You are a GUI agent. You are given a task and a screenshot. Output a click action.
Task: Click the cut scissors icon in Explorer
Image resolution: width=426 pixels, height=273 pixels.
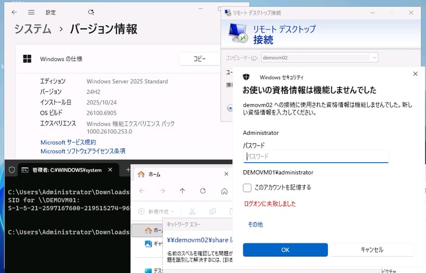click(192, 211)
